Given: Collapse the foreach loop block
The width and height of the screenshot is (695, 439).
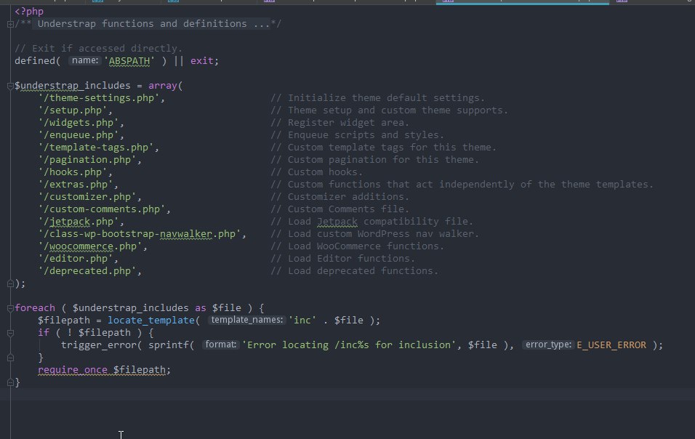Looking at the screenshot, I should tap(10, 308).
